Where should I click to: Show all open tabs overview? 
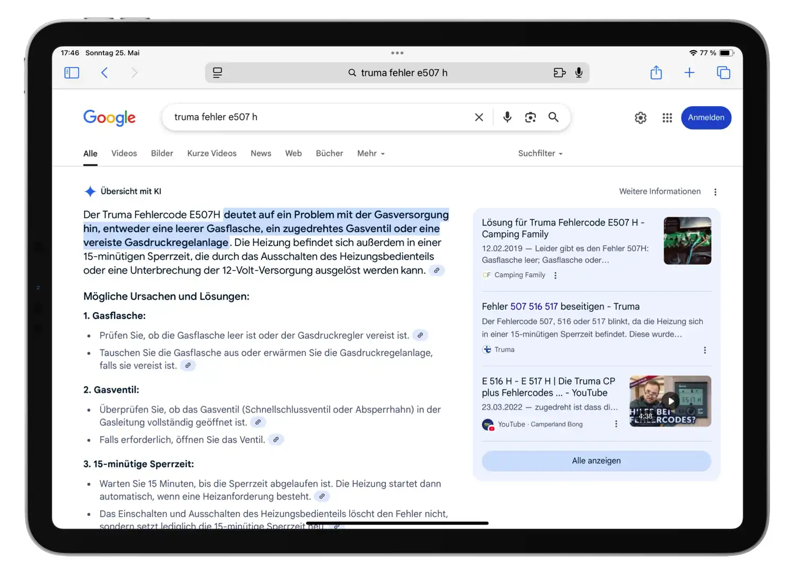pos(723,73)
